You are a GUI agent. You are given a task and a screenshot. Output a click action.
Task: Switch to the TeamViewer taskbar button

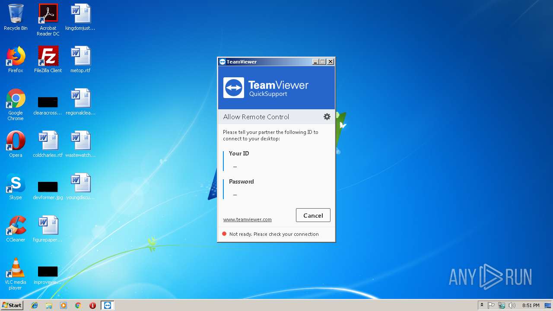[x=108, y=305]
